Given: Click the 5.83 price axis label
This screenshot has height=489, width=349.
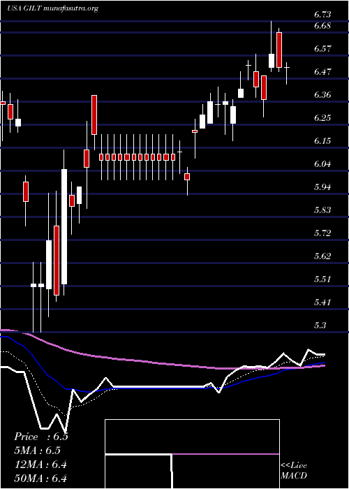Looking at the screenshot, I should pyautogui.click(x=322, y=210).
